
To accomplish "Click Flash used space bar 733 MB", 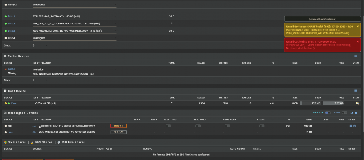I will pos(310,103).
